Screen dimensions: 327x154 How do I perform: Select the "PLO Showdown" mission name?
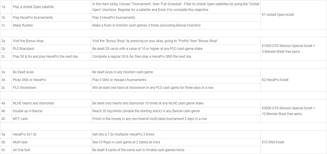coord(25,88)
